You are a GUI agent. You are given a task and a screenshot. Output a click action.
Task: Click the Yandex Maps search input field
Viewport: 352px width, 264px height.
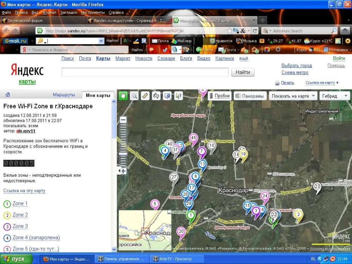[145, 72]
